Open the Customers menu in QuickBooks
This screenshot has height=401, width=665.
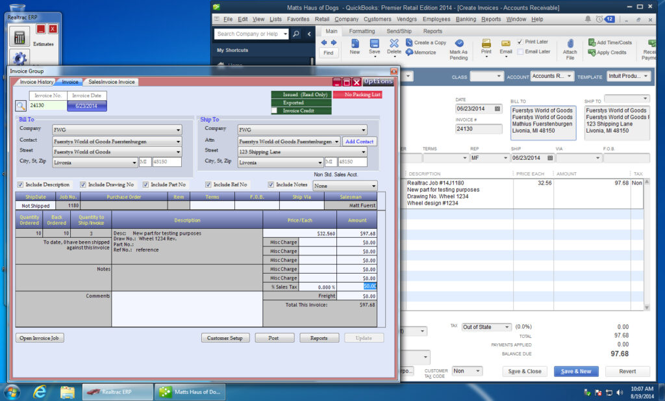click(x=377, y=19)
